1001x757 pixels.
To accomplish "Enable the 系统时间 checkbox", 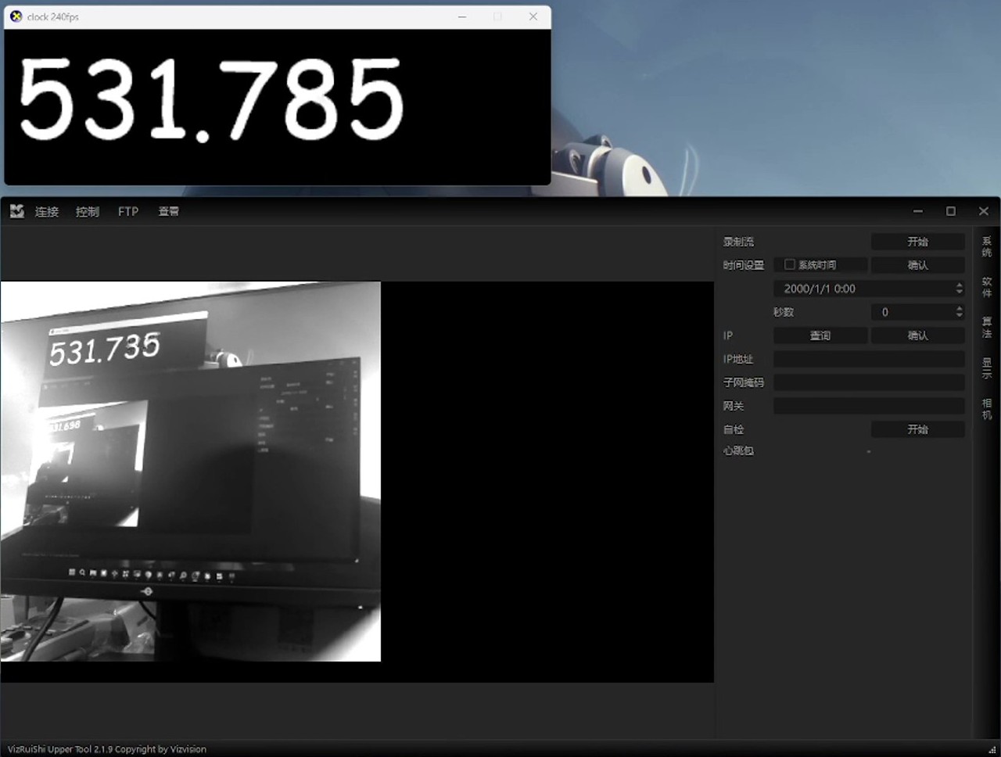I will 790,265.
